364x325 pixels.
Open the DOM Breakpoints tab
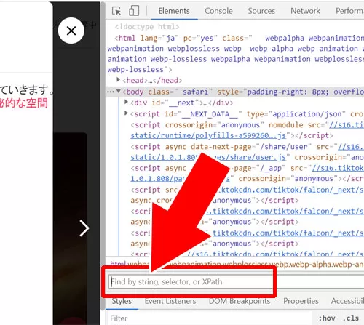click(x=240, y=301)
